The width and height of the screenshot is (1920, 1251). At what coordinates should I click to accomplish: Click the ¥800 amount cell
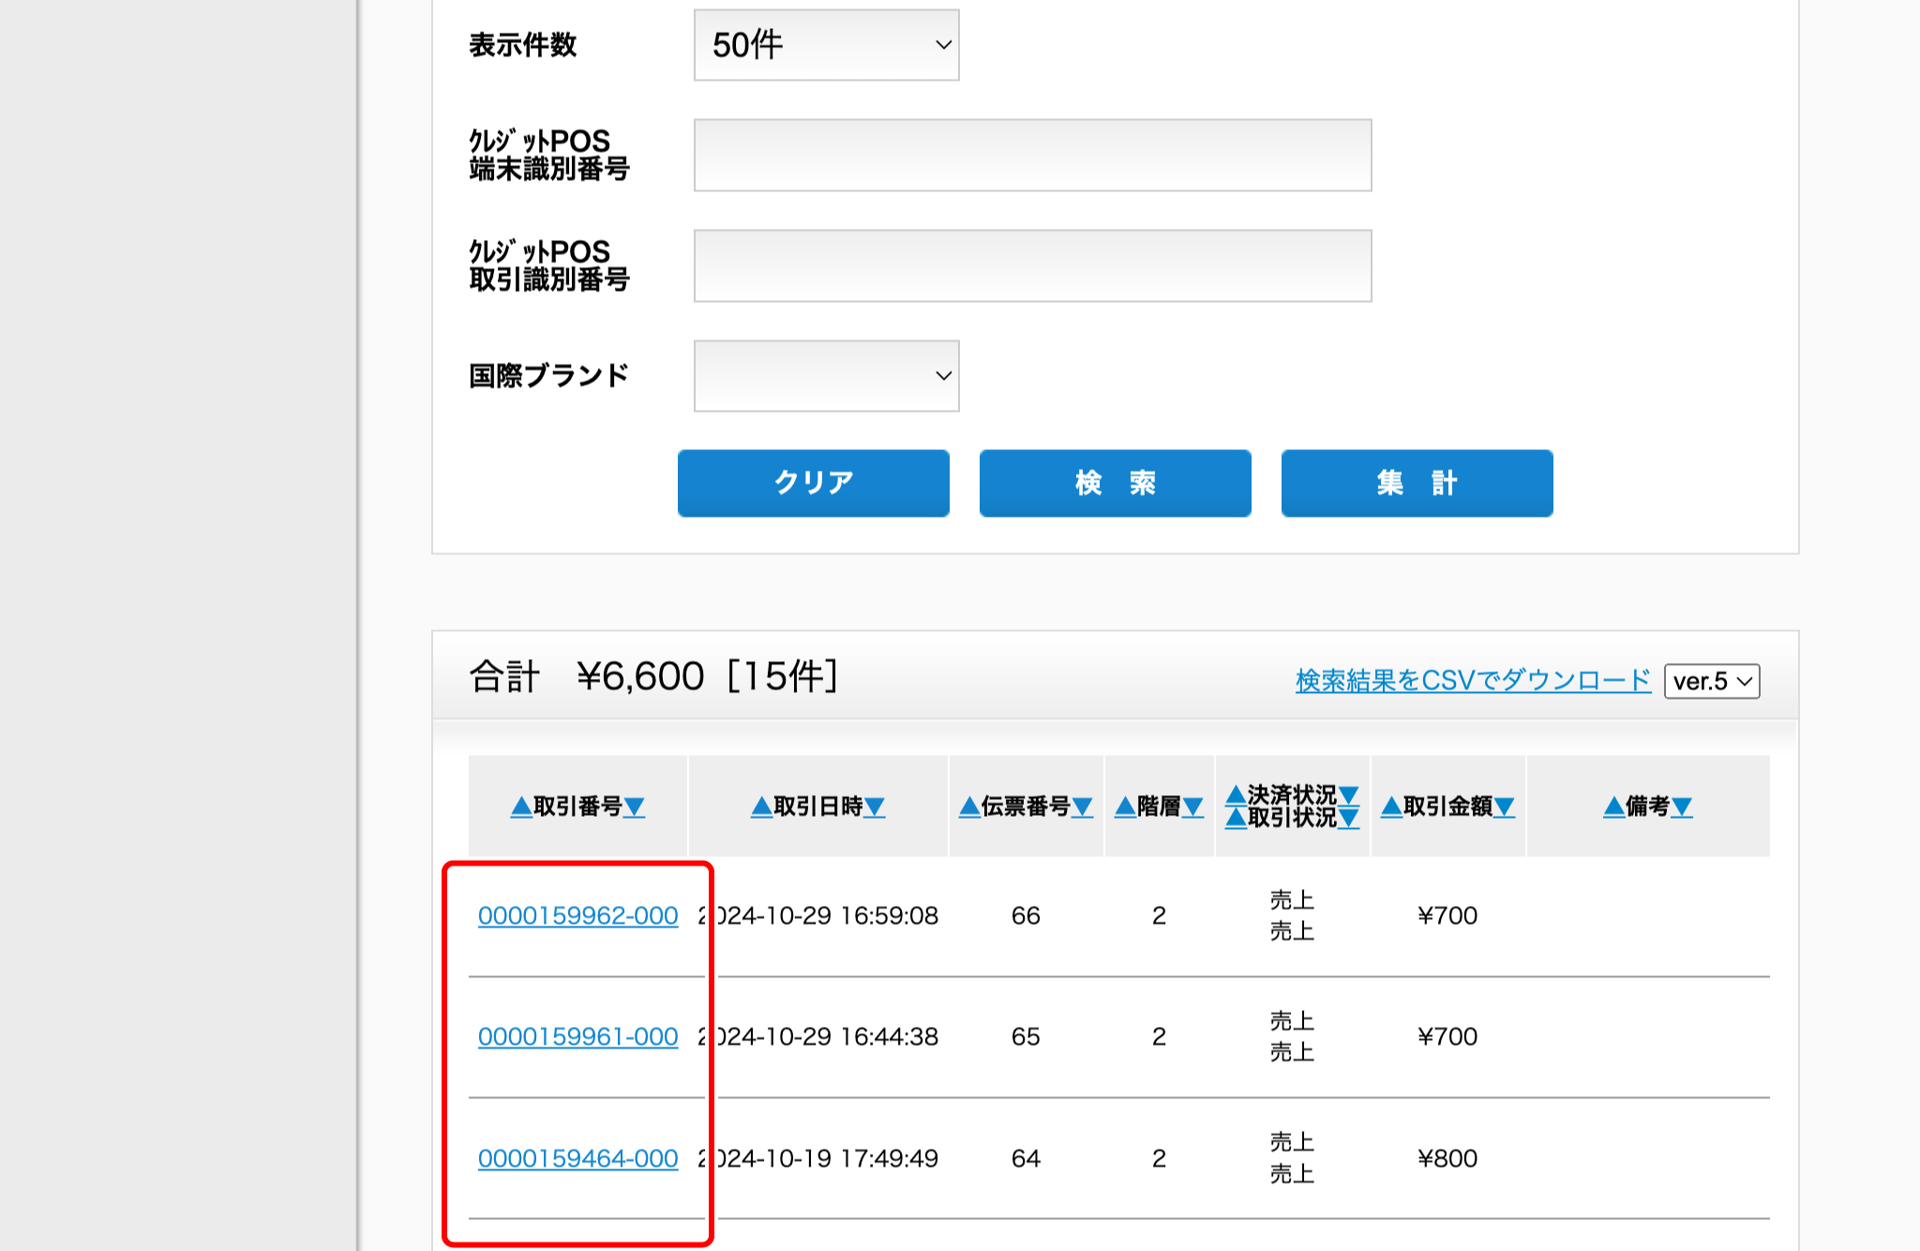[x=1447, y=1159]
